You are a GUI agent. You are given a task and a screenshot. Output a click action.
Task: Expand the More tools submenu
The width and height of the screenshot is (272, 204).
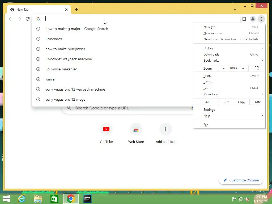pos(229,94)
